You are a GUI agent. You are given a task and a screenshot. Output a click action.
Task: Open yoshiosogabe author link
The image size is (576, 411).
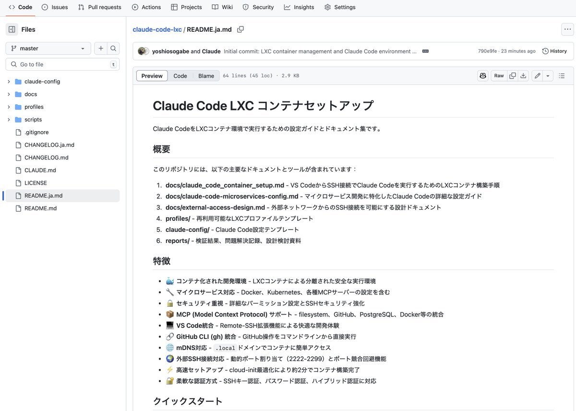170,51
